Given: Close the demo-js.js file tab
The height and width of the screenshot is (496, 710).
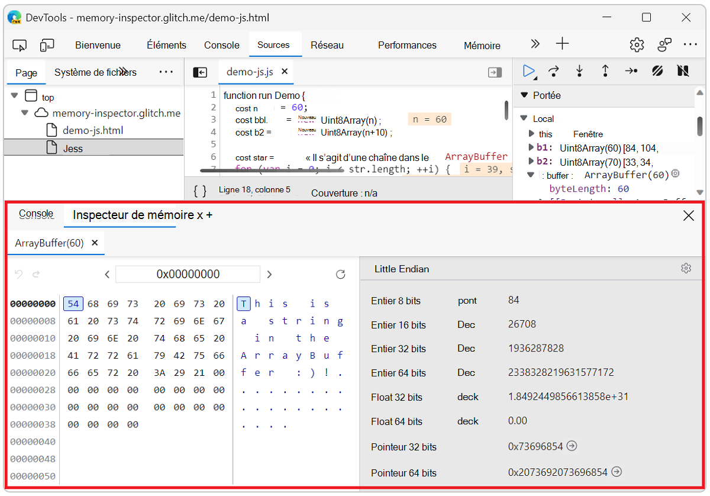Looking at the screenshot, I should [284, 72].
